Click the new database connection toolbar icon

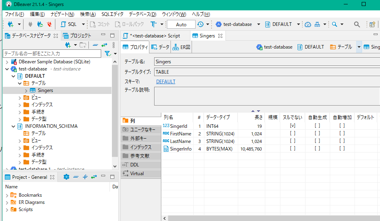[10, 24]
